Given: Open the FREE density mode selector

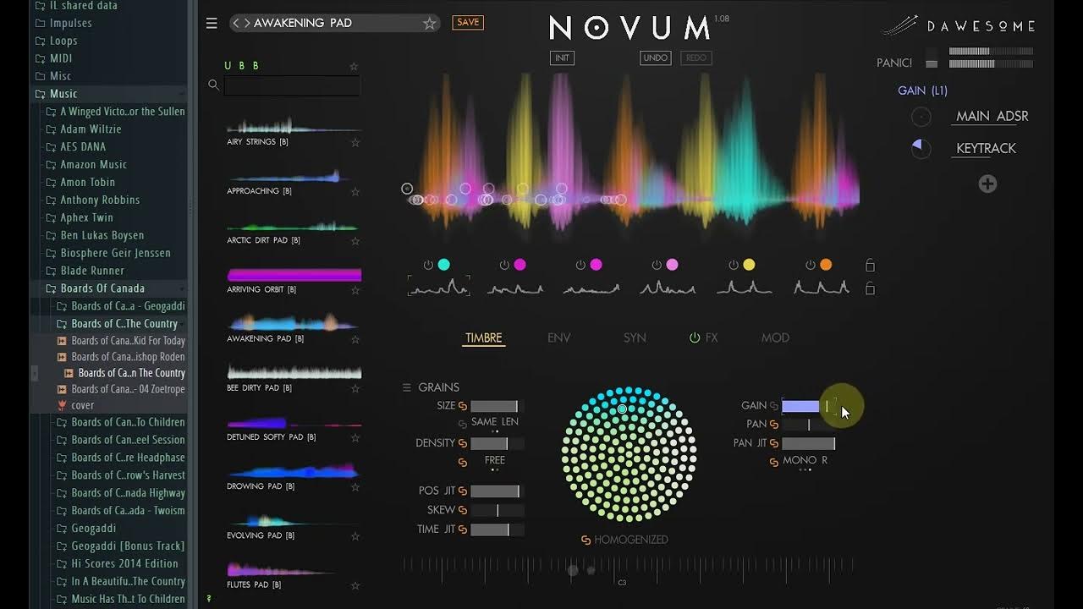Looking at the screenshot, I should 495,460.
